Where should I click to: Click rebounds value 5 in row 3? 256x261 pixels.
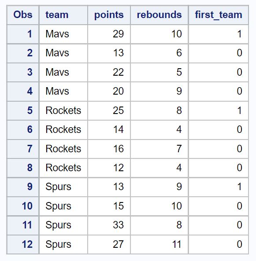click(x=160, y=72)
